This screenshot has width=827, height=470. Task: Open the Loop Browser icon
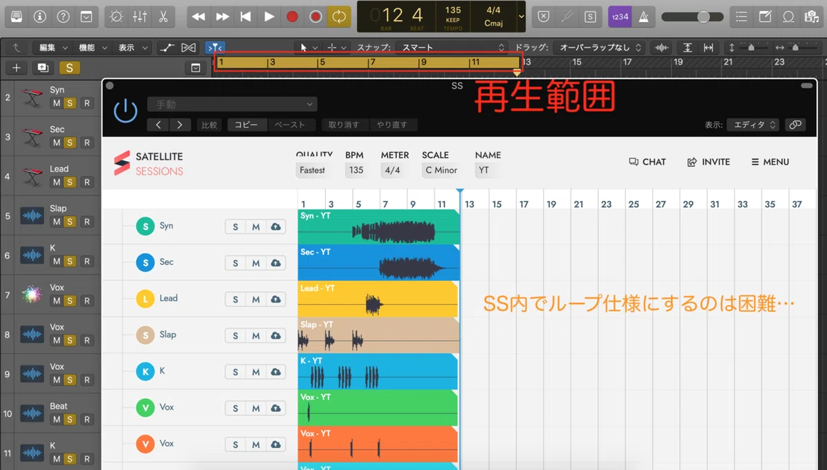(x=788, y=17)
